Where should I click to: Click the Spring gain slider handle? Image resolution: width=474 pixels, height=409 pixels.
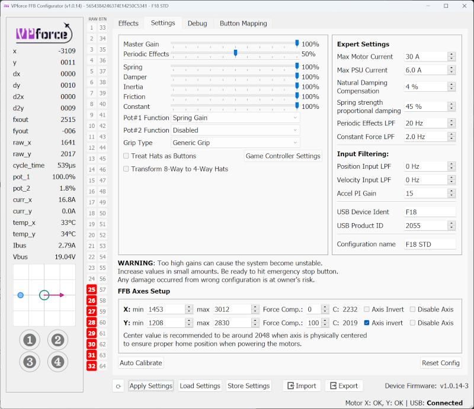[297, 66]
